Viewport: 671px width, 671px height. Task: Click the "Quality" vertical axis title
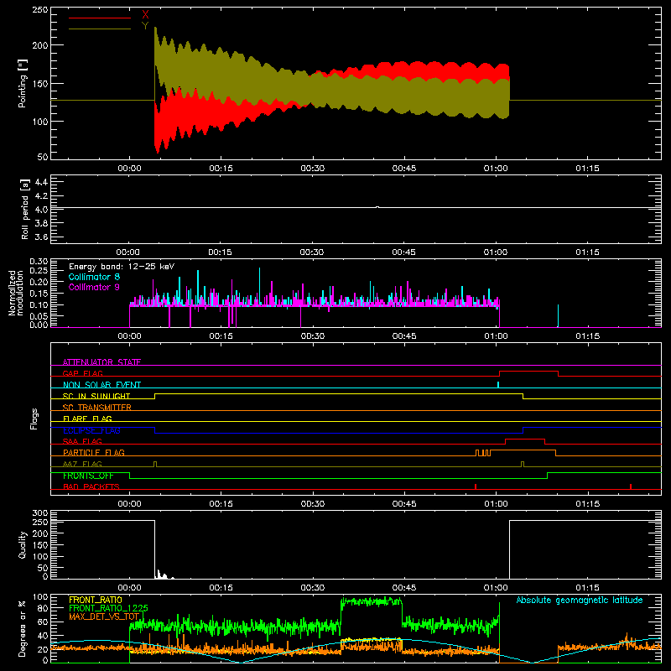coord(23,544)
